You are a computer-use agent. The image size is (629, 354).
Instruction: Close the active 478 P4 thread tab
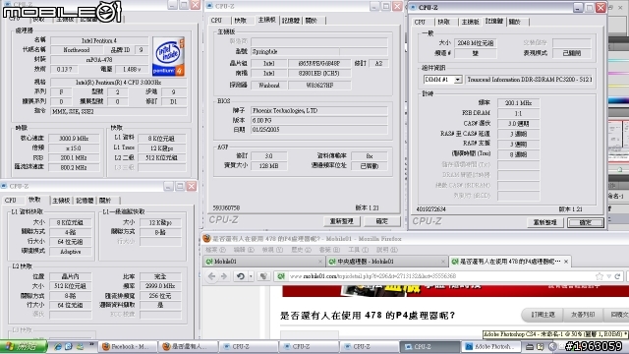click(566, 262)
